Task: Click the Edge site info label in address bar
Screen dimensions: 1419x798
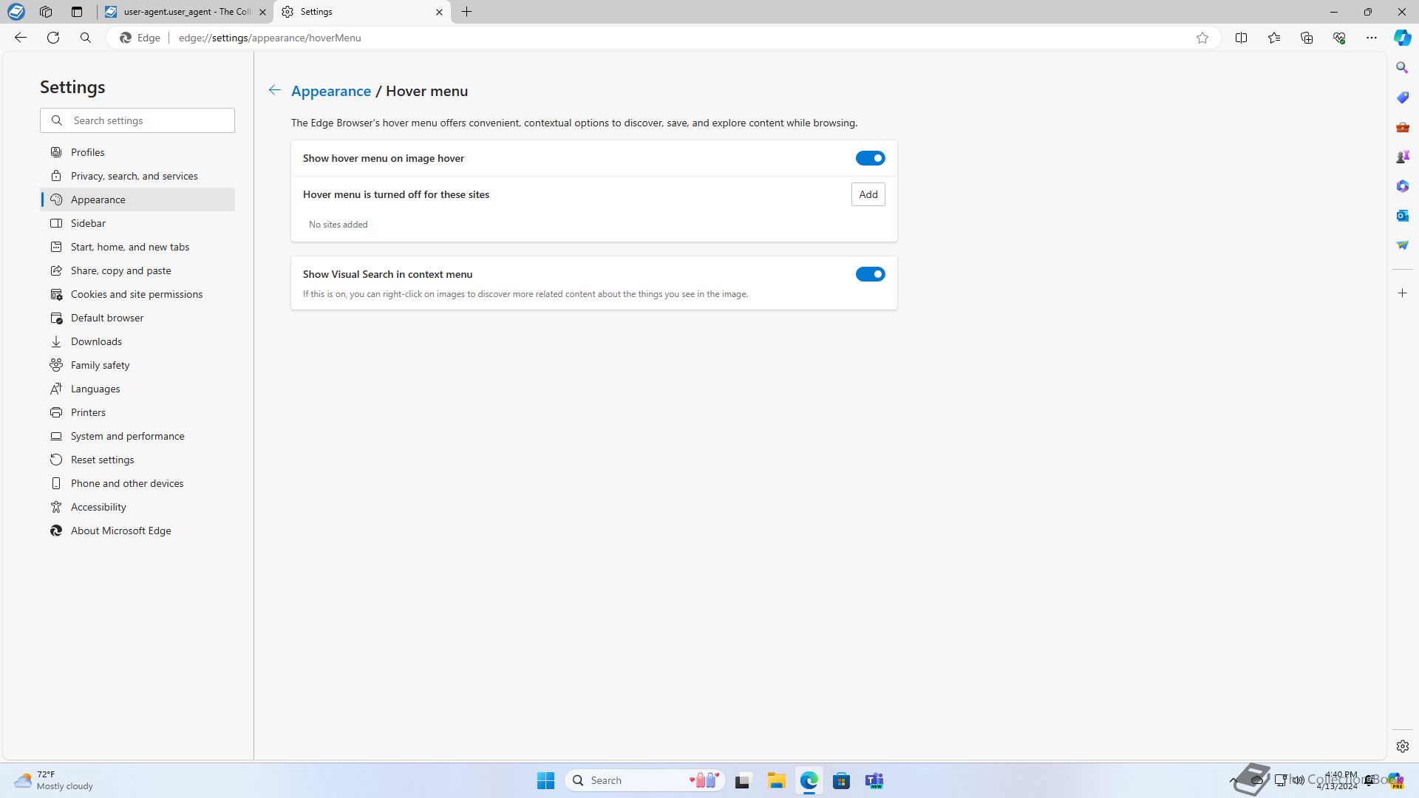Action: tap(140, 38)
